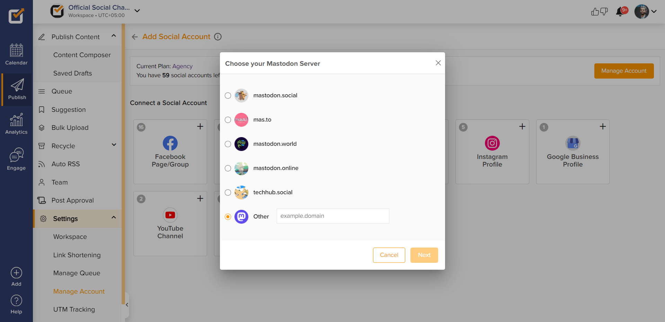665x322 pixels.
Task: Click the mastodon.world server avatar
Action: click(x=241, y=144)
